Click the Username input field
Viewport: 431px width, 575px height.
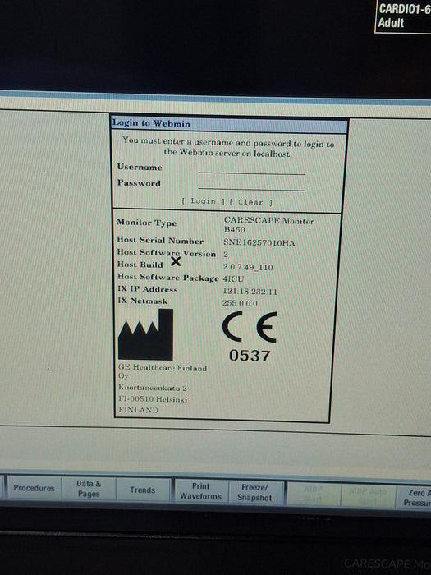(251, 169)
